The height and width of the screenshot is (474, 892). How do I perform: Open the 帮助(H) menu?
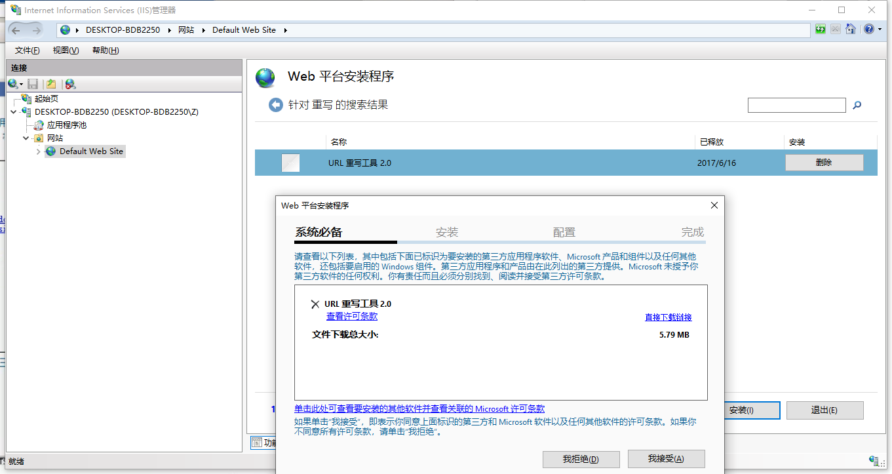click(x=106, y=50)
